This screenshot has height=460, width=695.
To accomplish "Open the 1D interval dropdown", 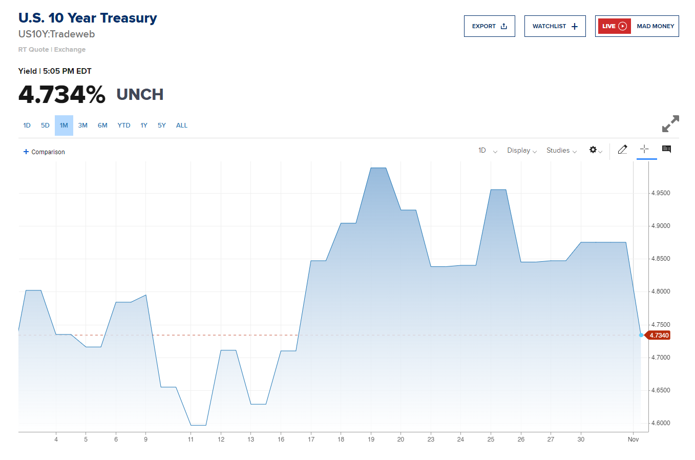I will 488,151.
